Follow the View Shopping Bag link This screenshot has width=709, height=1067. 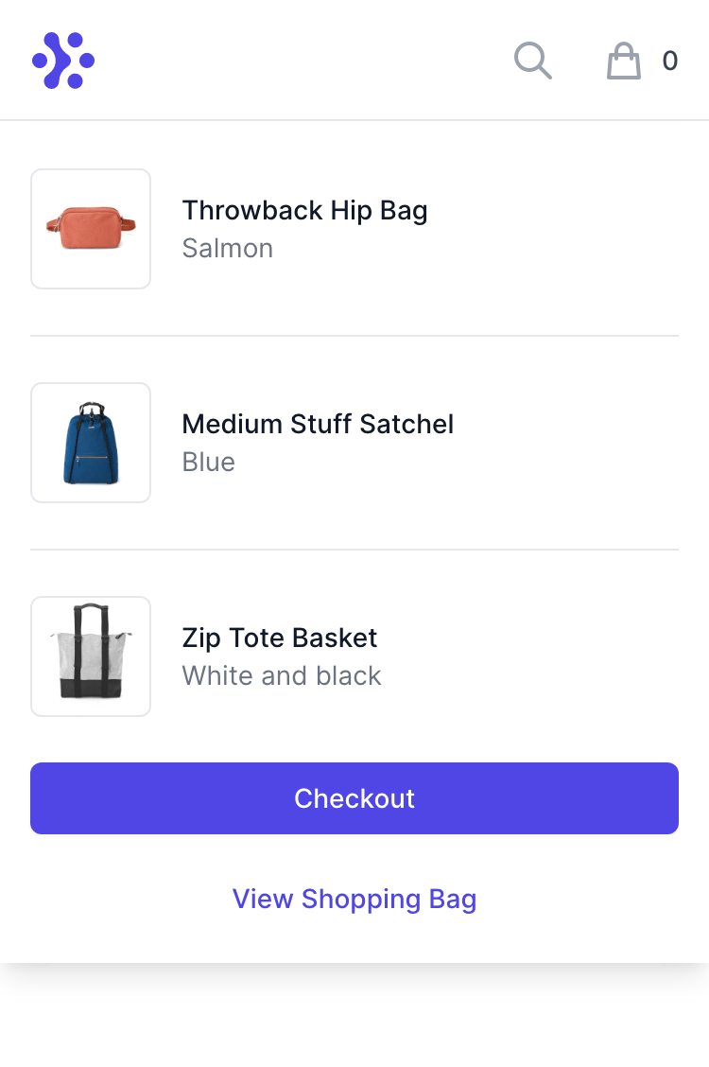point(354,899)
